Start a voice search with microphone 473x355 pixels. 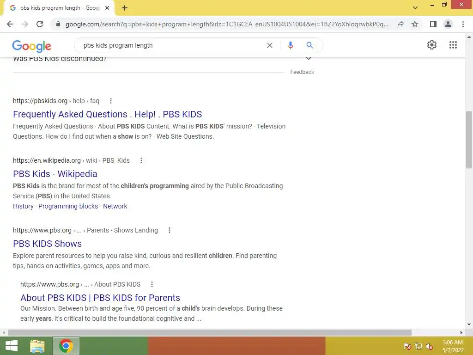point(290,45)
